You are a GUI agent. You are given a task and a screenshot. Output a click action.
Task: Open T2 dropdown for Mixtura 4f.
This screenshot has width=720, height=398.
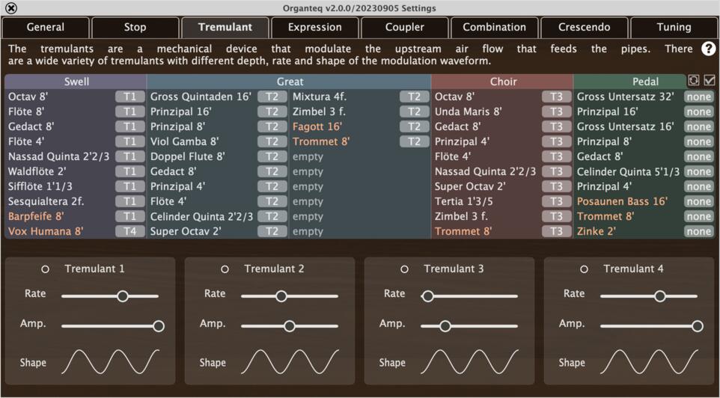415,97
